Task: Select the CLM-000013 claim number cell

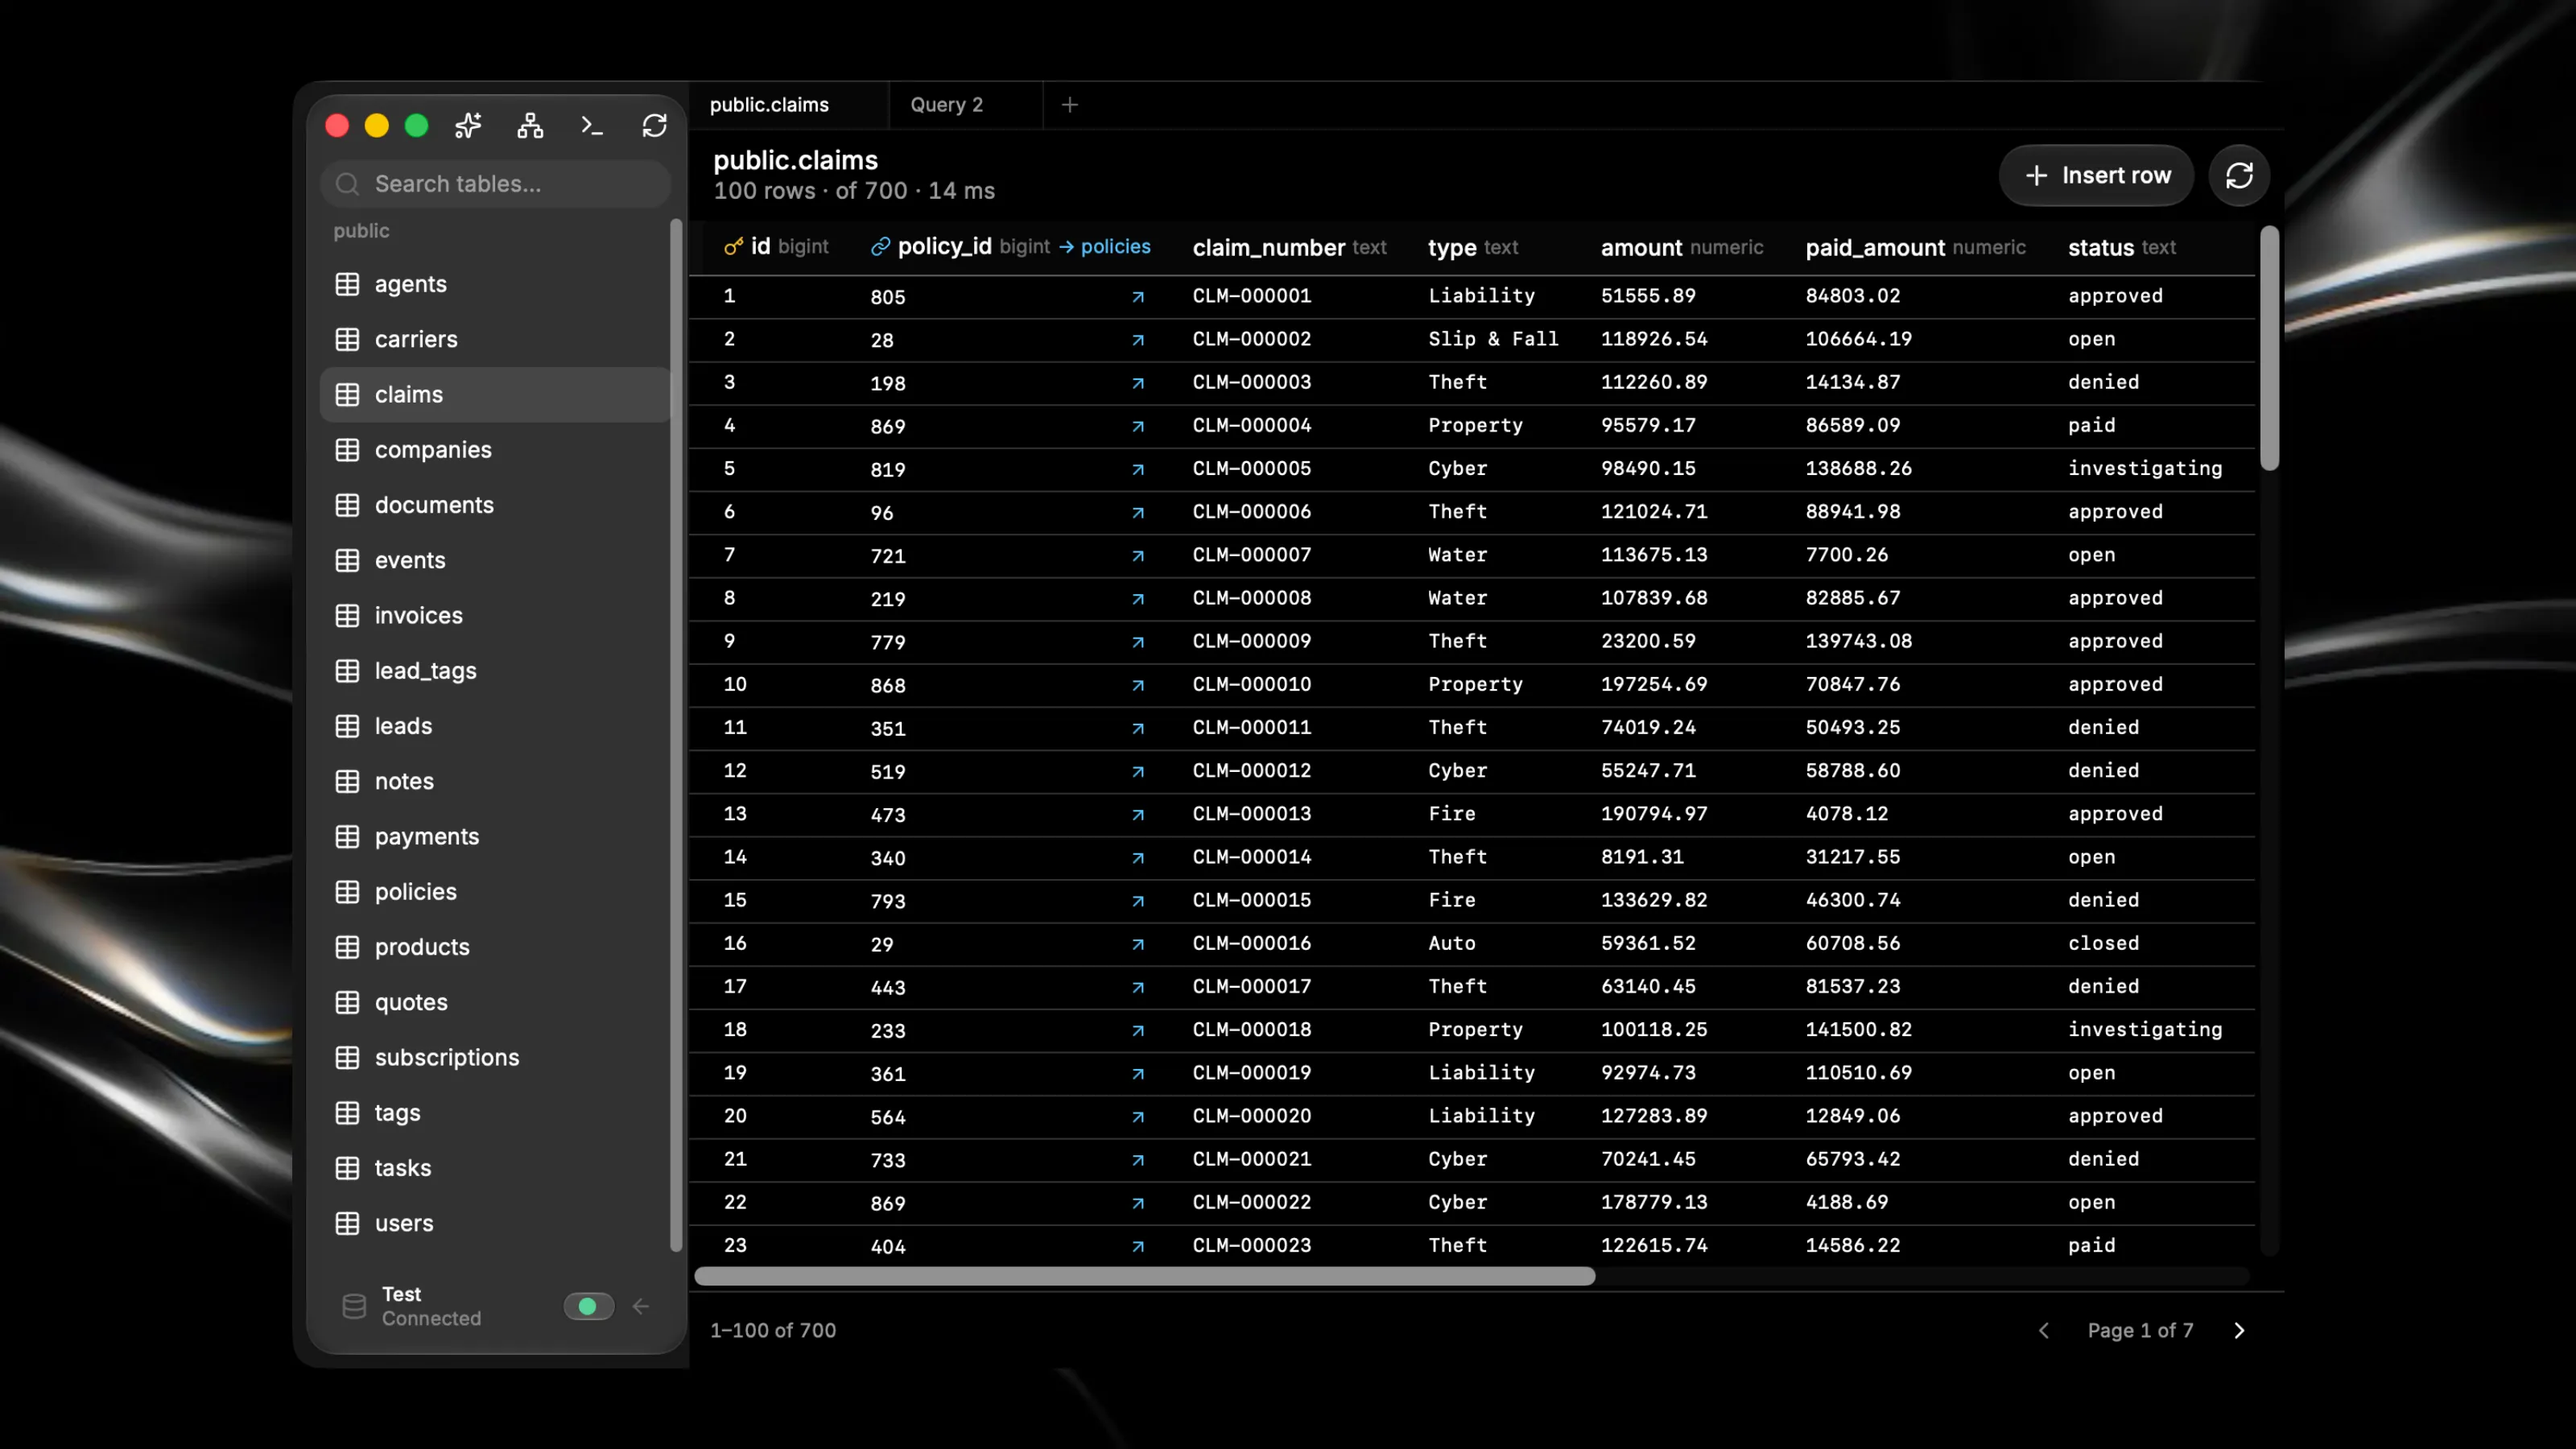Action: pyautogui.click(x=1251, y=814)
